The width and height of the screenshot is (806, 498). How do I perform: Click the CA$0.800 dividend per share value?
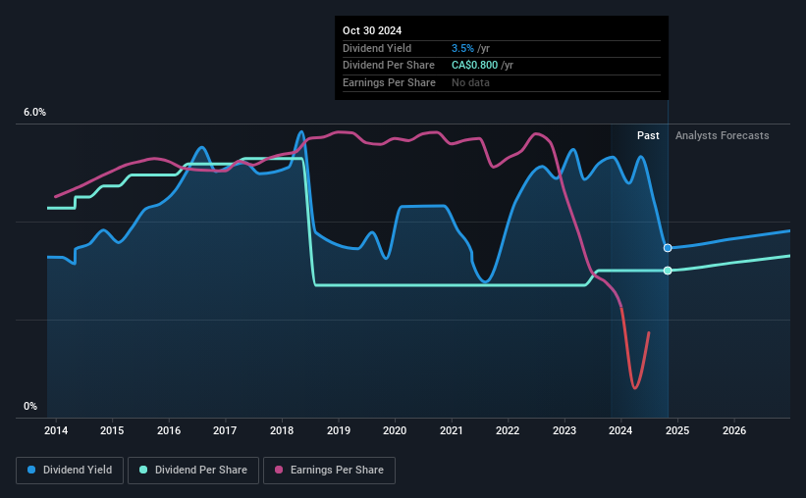[x=474, y=66]
